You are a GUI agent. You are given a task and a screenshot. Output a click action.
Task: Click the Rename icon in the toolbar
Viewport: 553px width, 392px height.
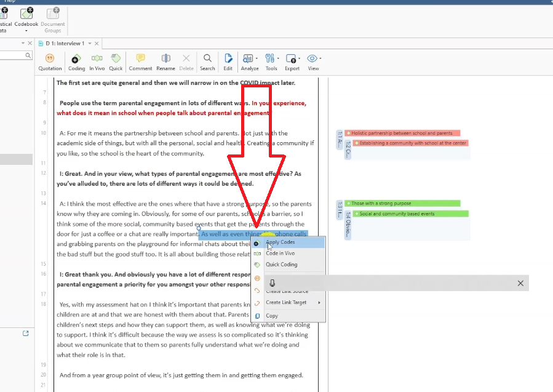[x=165, y=60]
